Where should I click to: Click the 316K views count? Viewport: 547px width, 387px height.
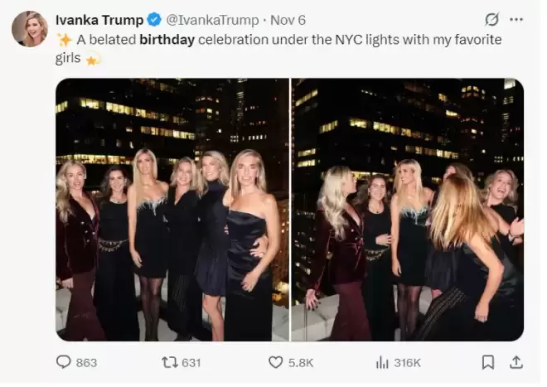[x=408, y=363]
